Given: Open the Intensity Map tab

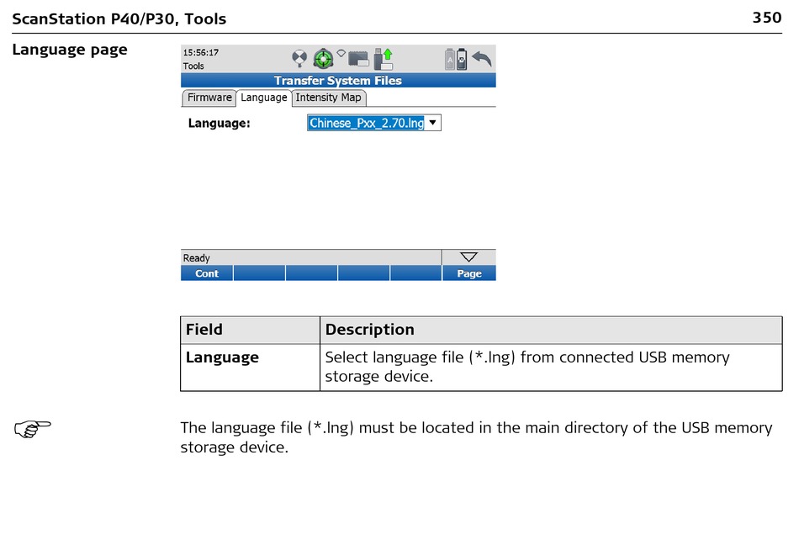Looking at the screenshot, I should 328,98.
